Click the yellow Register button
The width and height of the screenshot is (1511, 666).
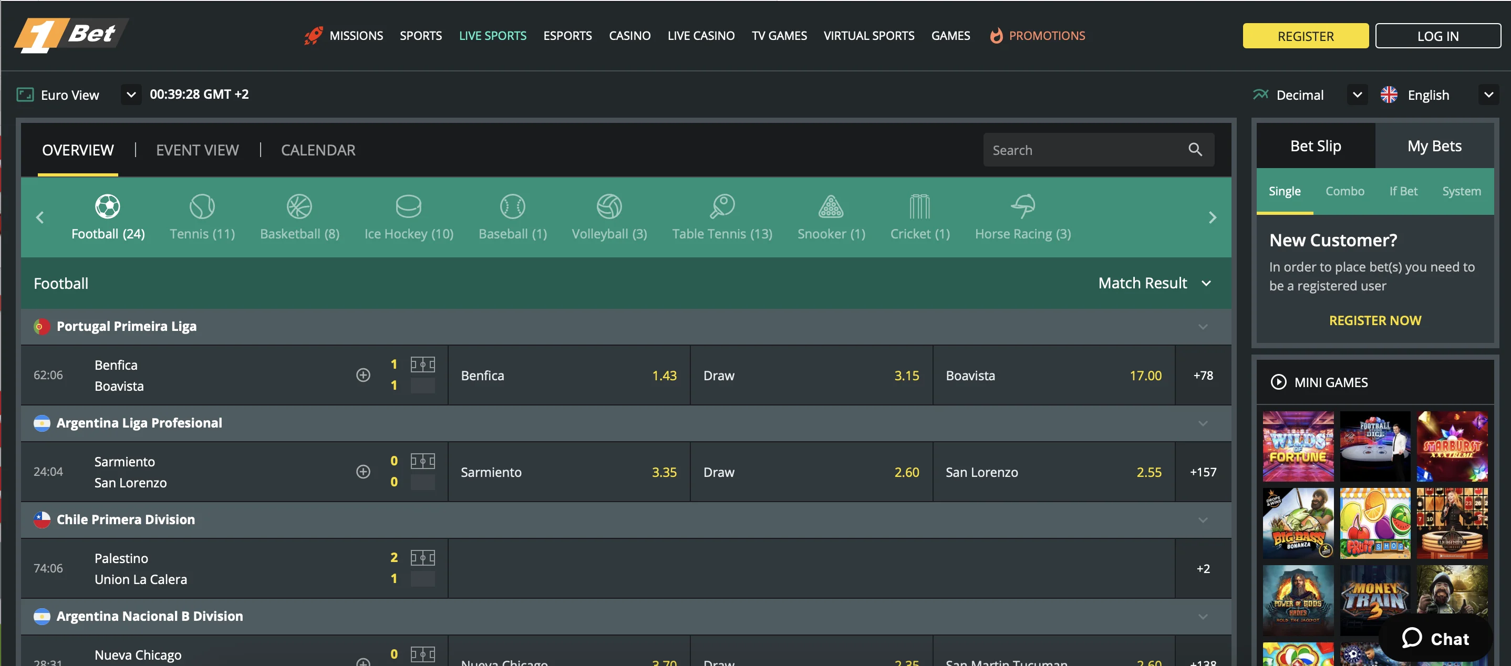coord(1305,36)
